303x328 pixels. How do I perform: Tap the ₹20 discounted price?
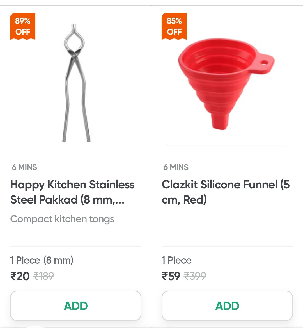[x=20, y=276]
